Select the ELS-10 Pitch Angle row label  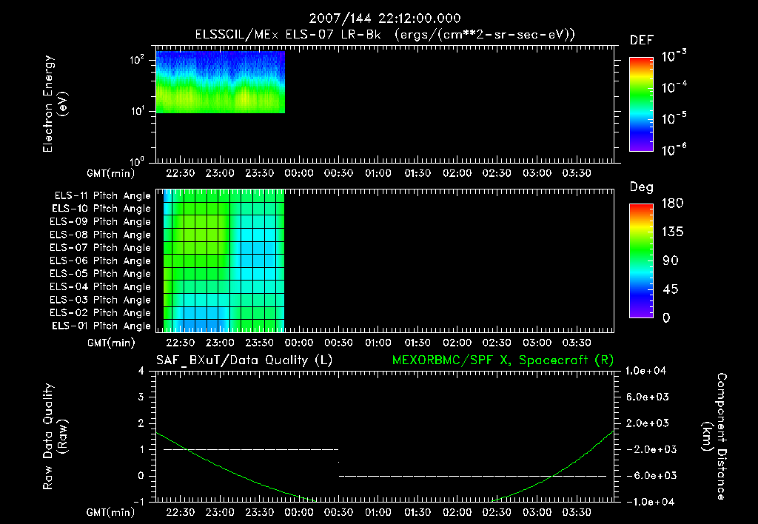(101, 209)
